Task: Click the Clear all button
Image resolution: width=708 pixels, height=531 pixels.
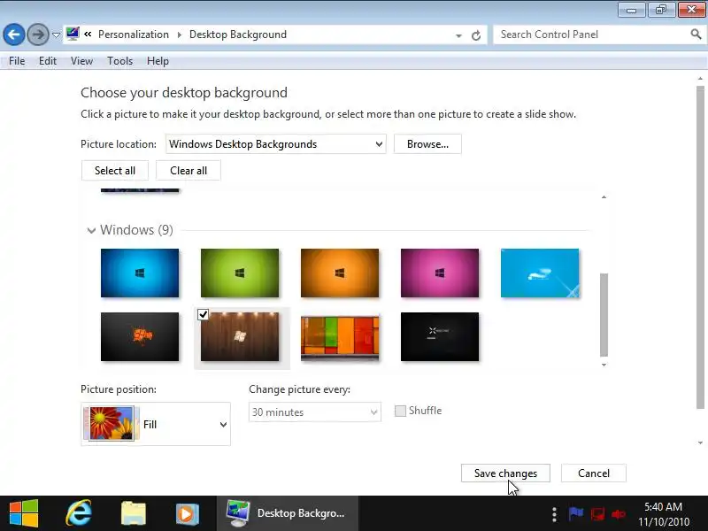Action: tap(189, 171)
